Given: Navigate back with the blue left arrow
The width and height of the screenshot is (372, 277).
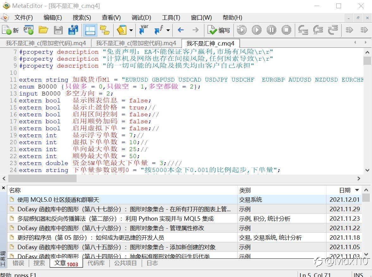Looking at the screenshot, I should click(x=181, y=30).
